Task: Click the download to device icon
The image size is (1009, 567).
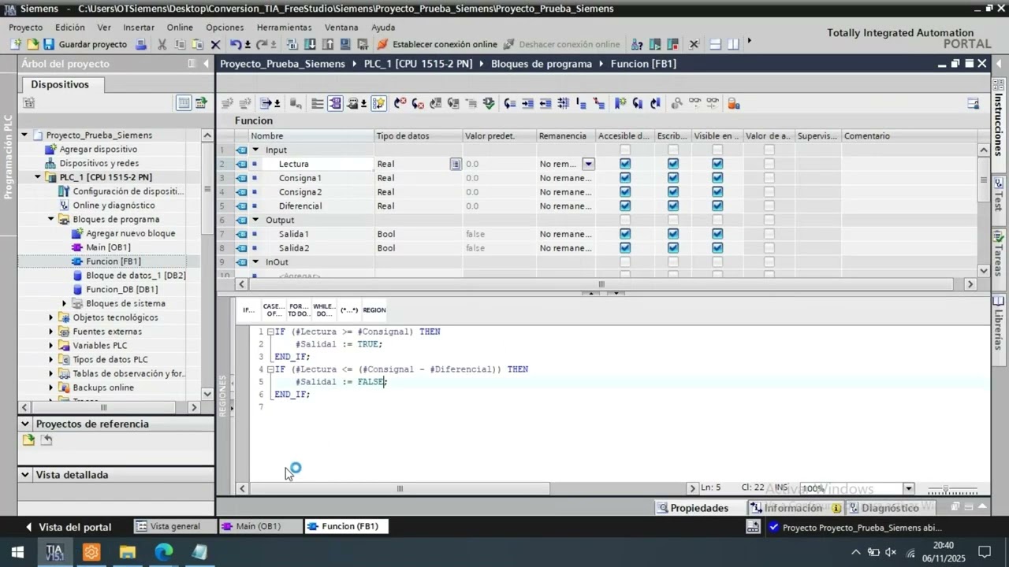Action: click(x=310, y=44)
